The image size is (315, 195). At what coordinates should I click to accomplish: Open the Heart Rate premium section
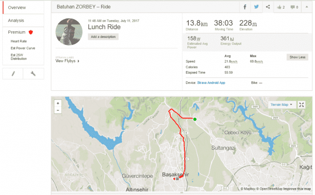pos(19,41)
